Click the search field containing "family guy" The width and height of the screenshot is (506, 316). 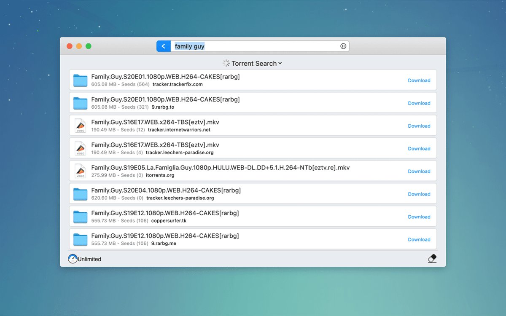pos(253,46)
